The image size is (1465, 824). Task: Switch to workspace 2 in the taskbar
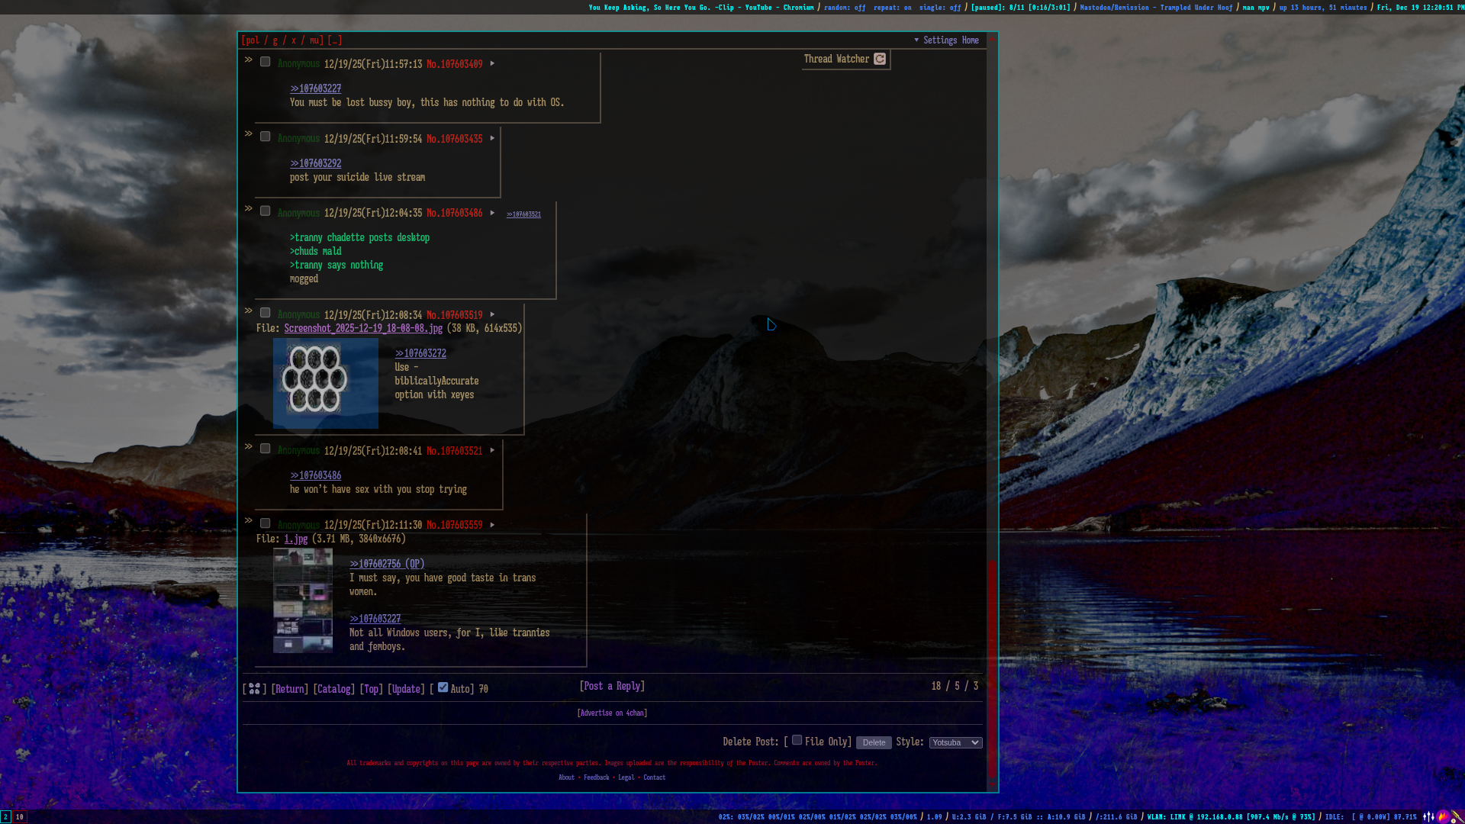5,816
